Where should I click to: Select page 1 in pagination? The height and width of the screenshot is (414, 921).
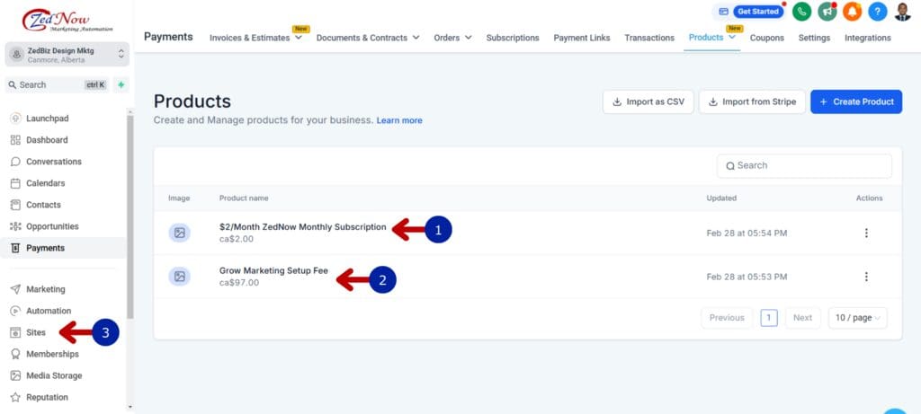click(x=769, y=318)
